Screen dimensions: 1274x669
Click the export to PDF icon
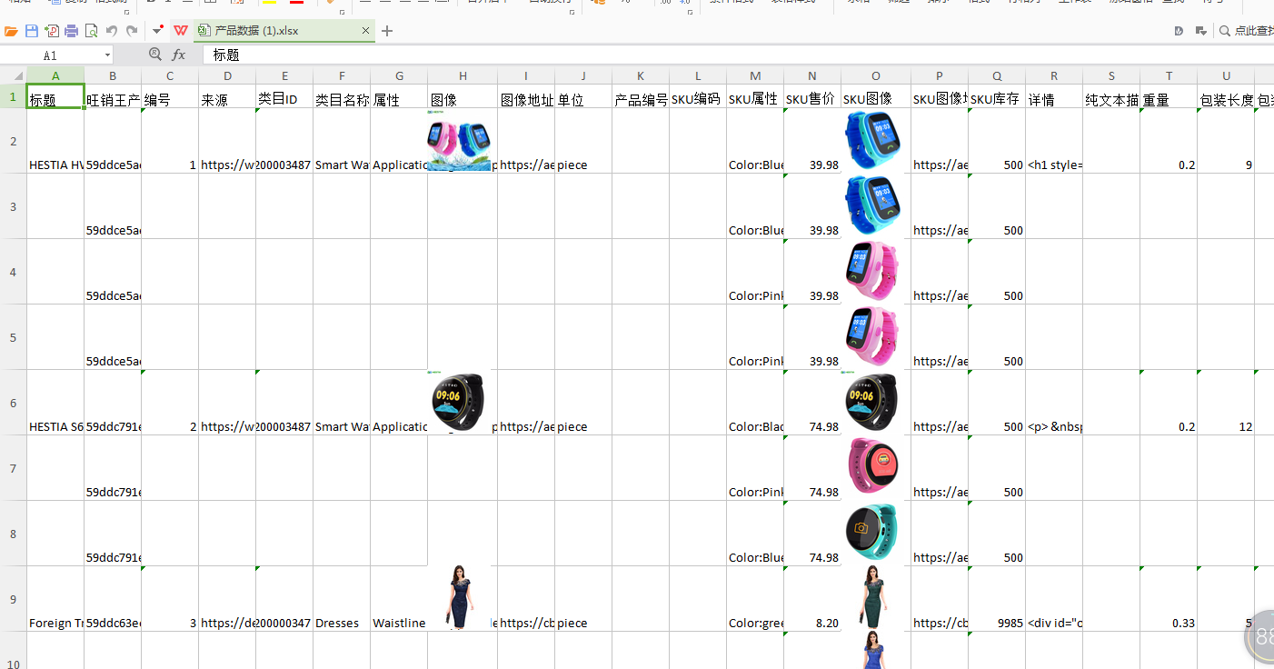(52, 31)
